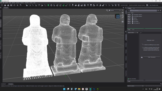Toggle selectability of the HD-model node

click(x=130, y=20)
